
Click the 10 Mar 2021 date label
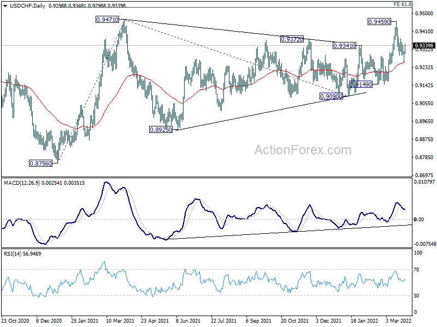(120, 320)
